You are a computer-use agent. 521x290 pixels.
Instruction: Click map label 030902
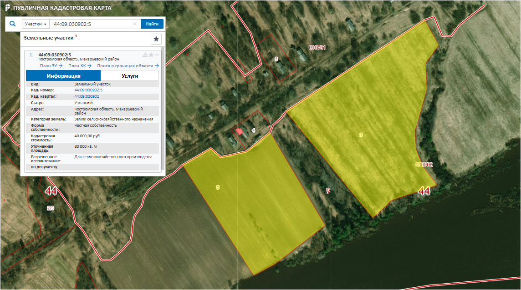(x=424, y=164)
